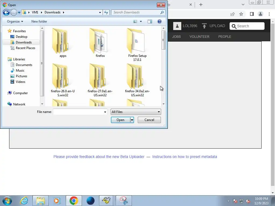Click the Change your view icon
Viewport: 275px width, 206px height.
[x=135, y=21]
